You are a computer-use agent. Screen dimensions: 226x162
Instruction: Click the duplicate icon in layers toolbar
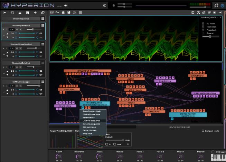pos(43,13)
